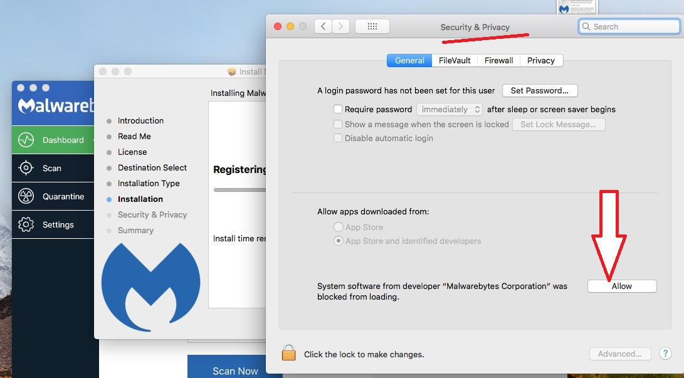The width and height of the screenshot is (684, 378).
Task: Click the search magnifier icon
Action: (586, 26)
